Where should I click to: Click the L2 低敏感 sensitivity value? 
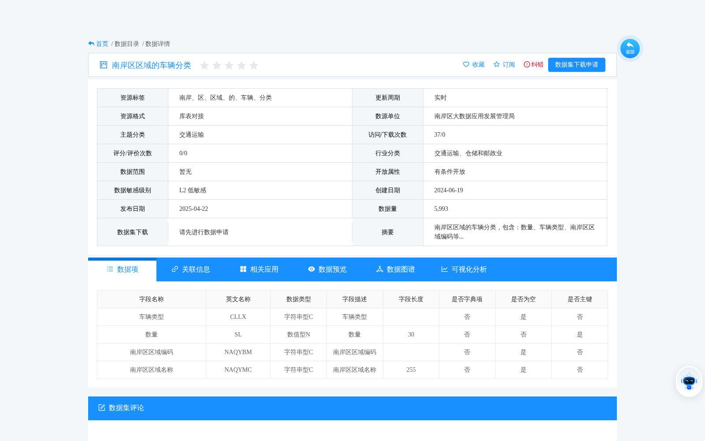click(x=193, y=190)
